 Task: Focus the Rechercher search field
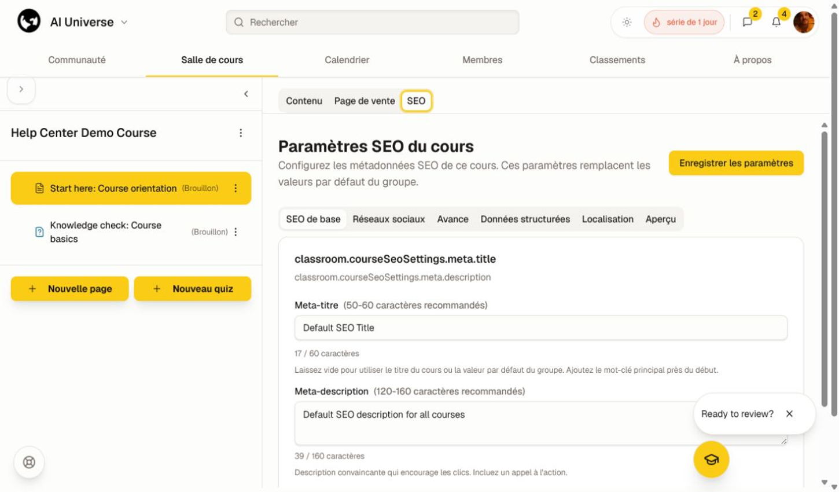click(x=372, y=22)
